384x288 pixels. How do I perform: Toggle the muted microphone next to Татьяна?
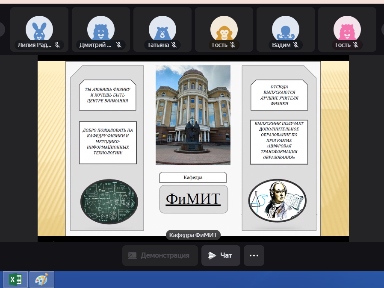pyautogui.click(x=174, y=45)
